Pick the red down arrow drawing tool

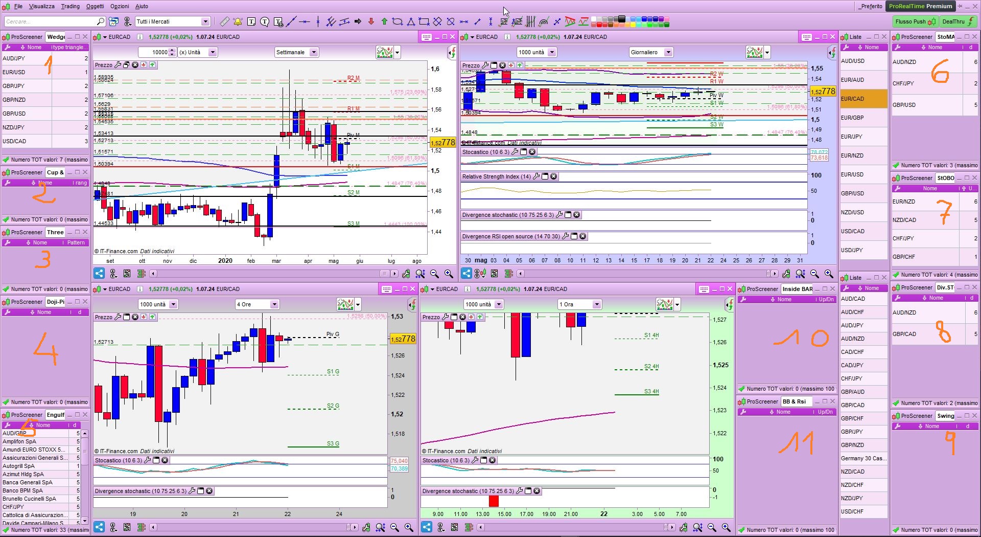pyautogui.click(x=371, y=21)
